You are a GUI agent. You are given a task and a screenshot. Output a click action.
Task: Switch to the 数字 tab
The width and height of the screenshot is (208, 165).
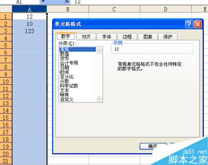coord(66,37)
